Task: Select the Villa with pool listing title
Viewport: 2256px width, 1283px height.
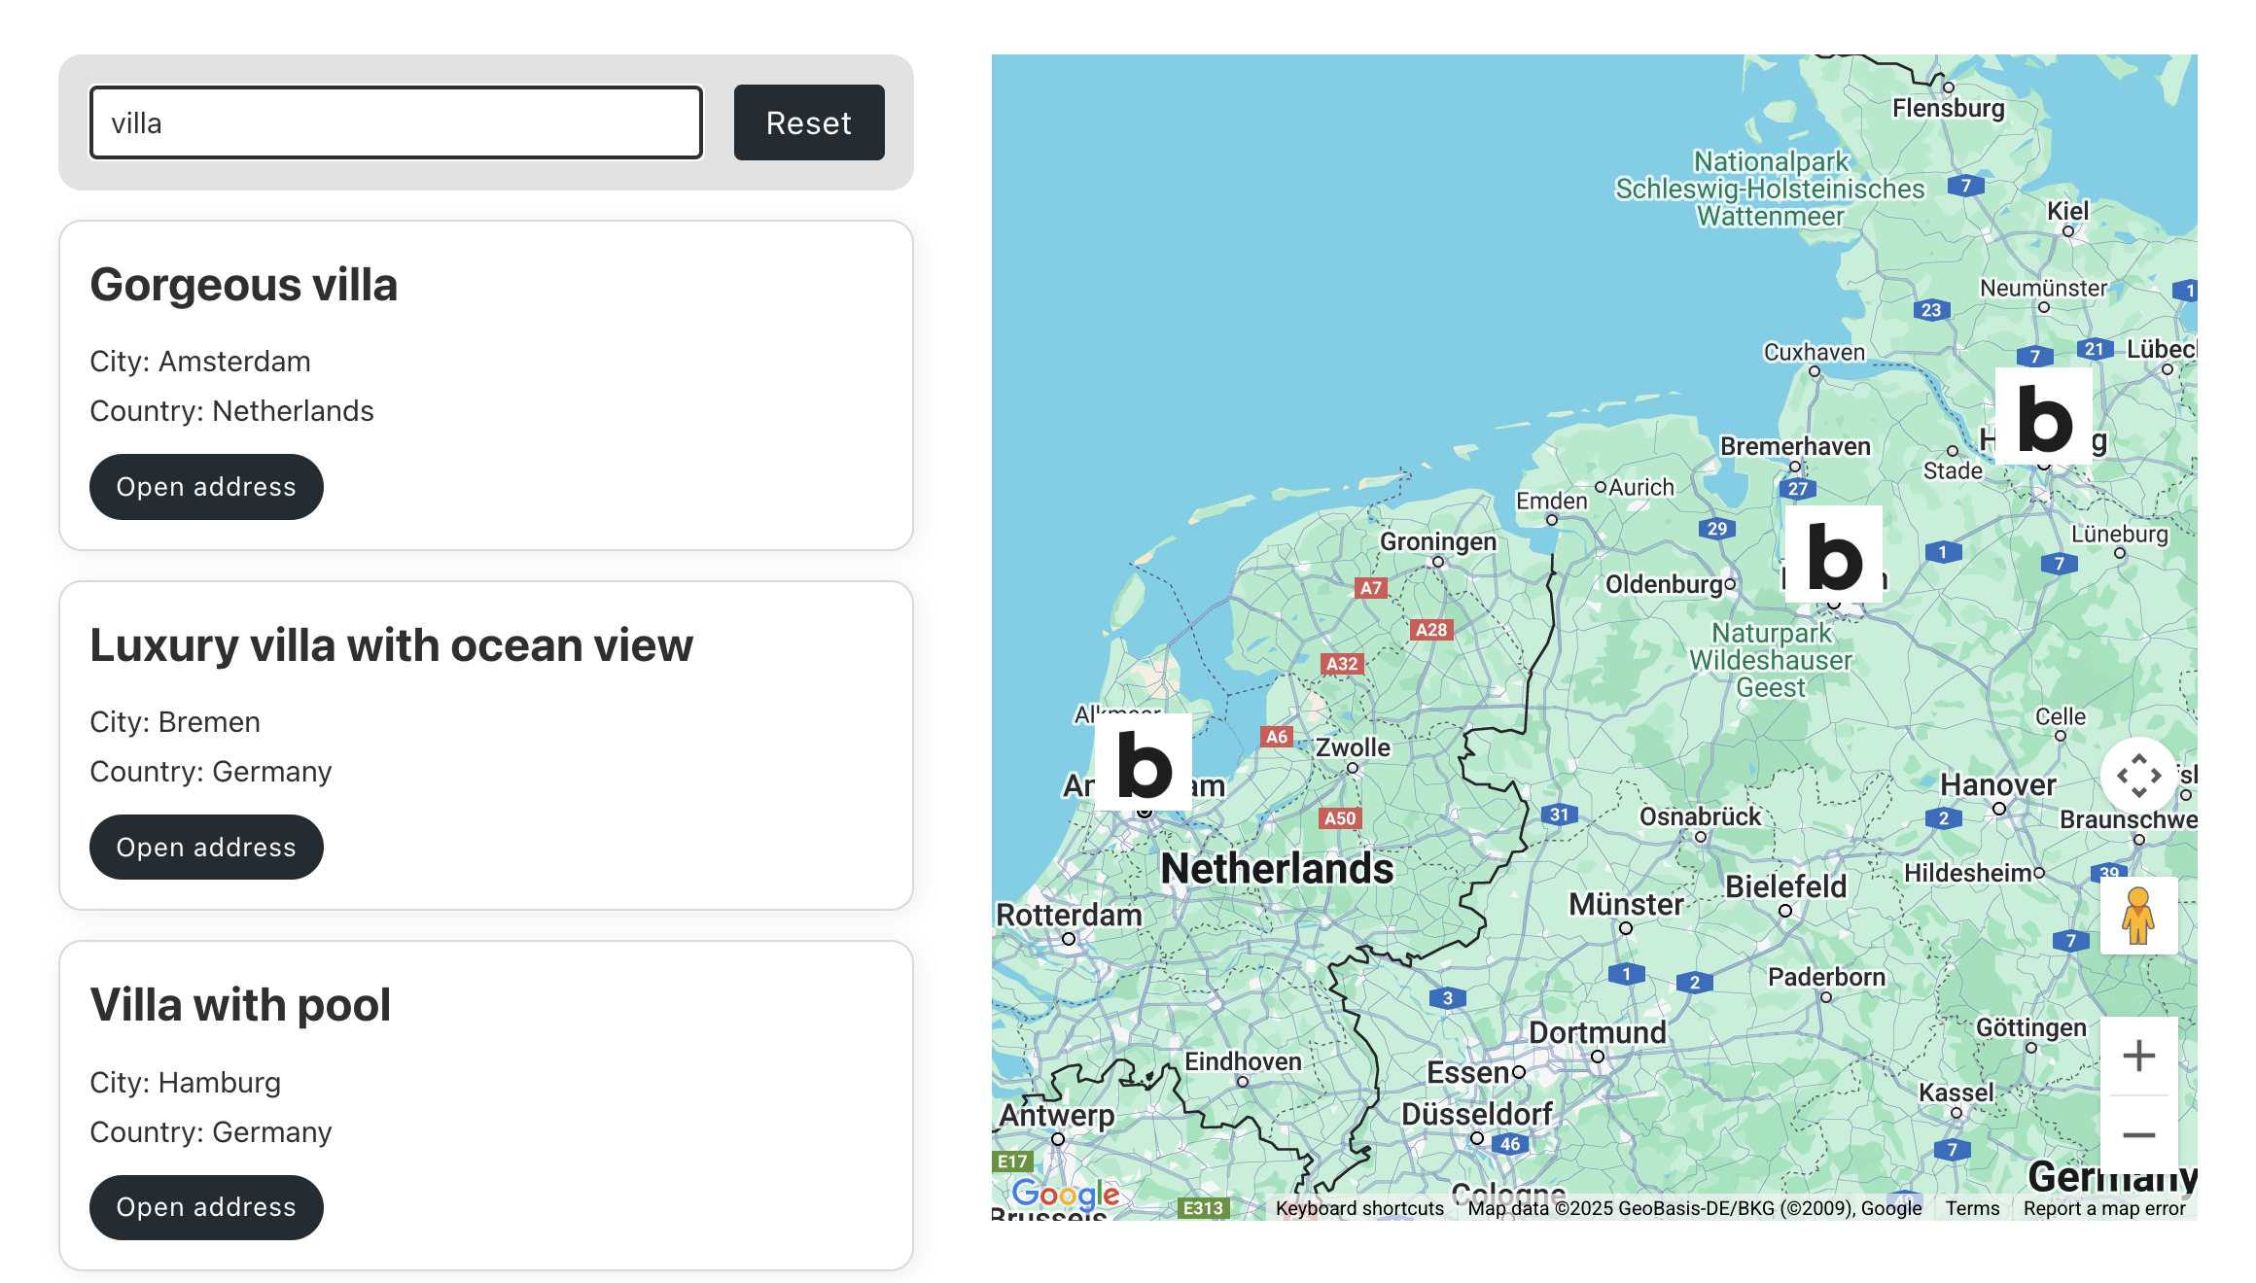Action: 240,1005
